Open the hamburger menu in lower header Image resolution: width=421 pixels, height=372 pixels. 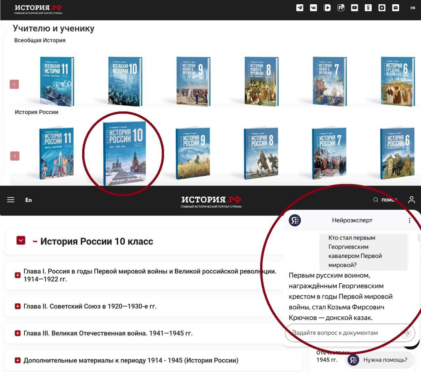pyautogui.click(x=11, y=200)
